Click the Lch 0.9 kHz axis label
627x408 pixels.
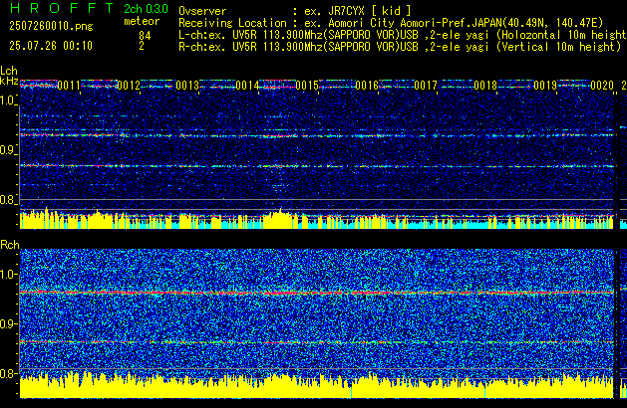coord(8,150)
